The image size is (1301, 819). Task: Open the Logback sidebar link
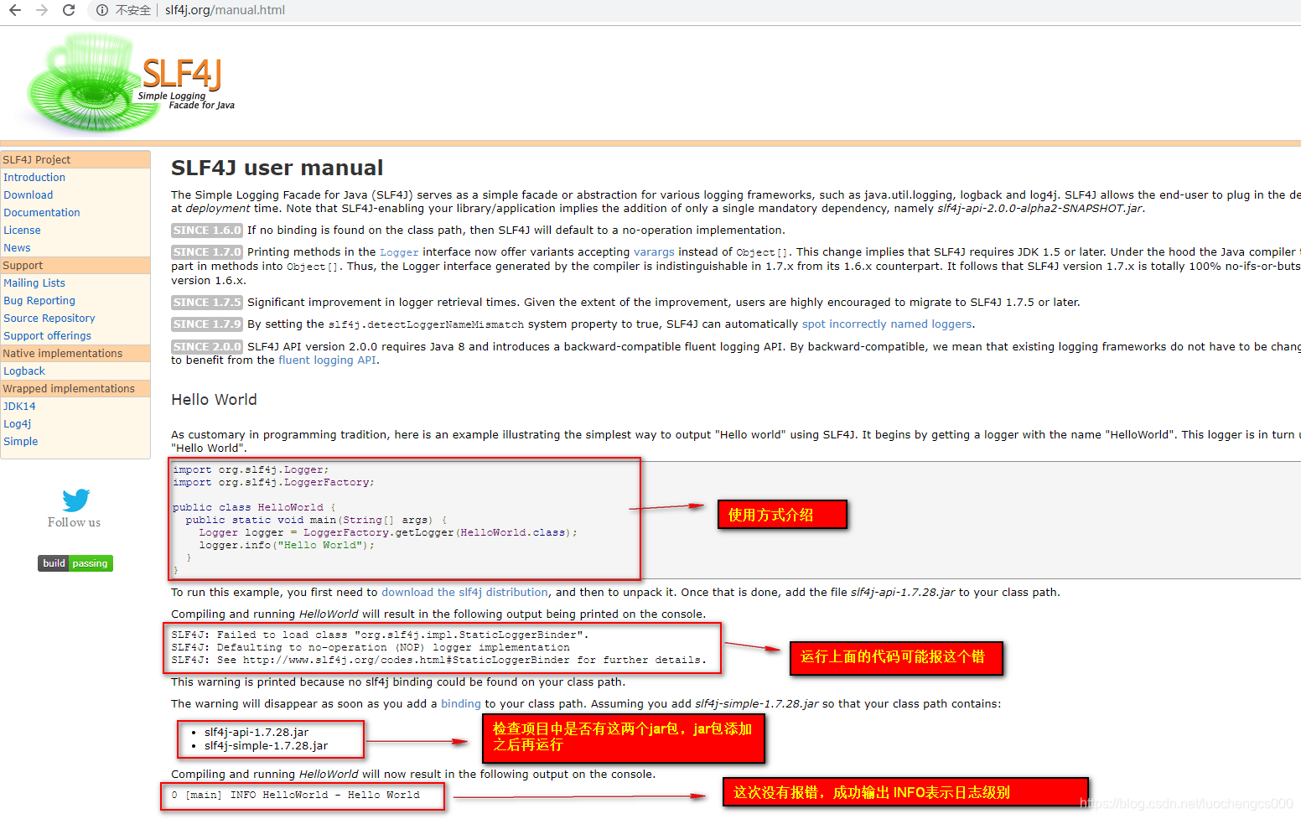pyautogui.click(x=24, y=371)
